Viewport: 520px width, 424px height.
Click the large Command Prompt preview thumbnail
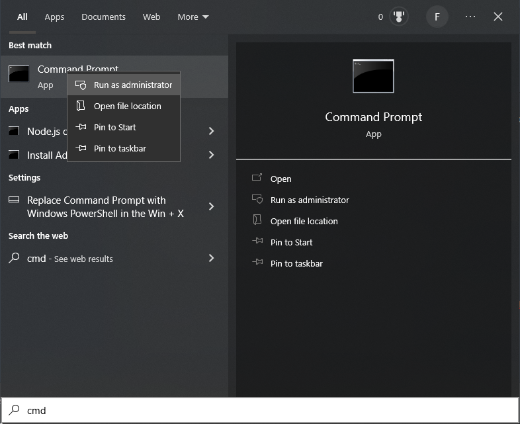pos(373,76)
